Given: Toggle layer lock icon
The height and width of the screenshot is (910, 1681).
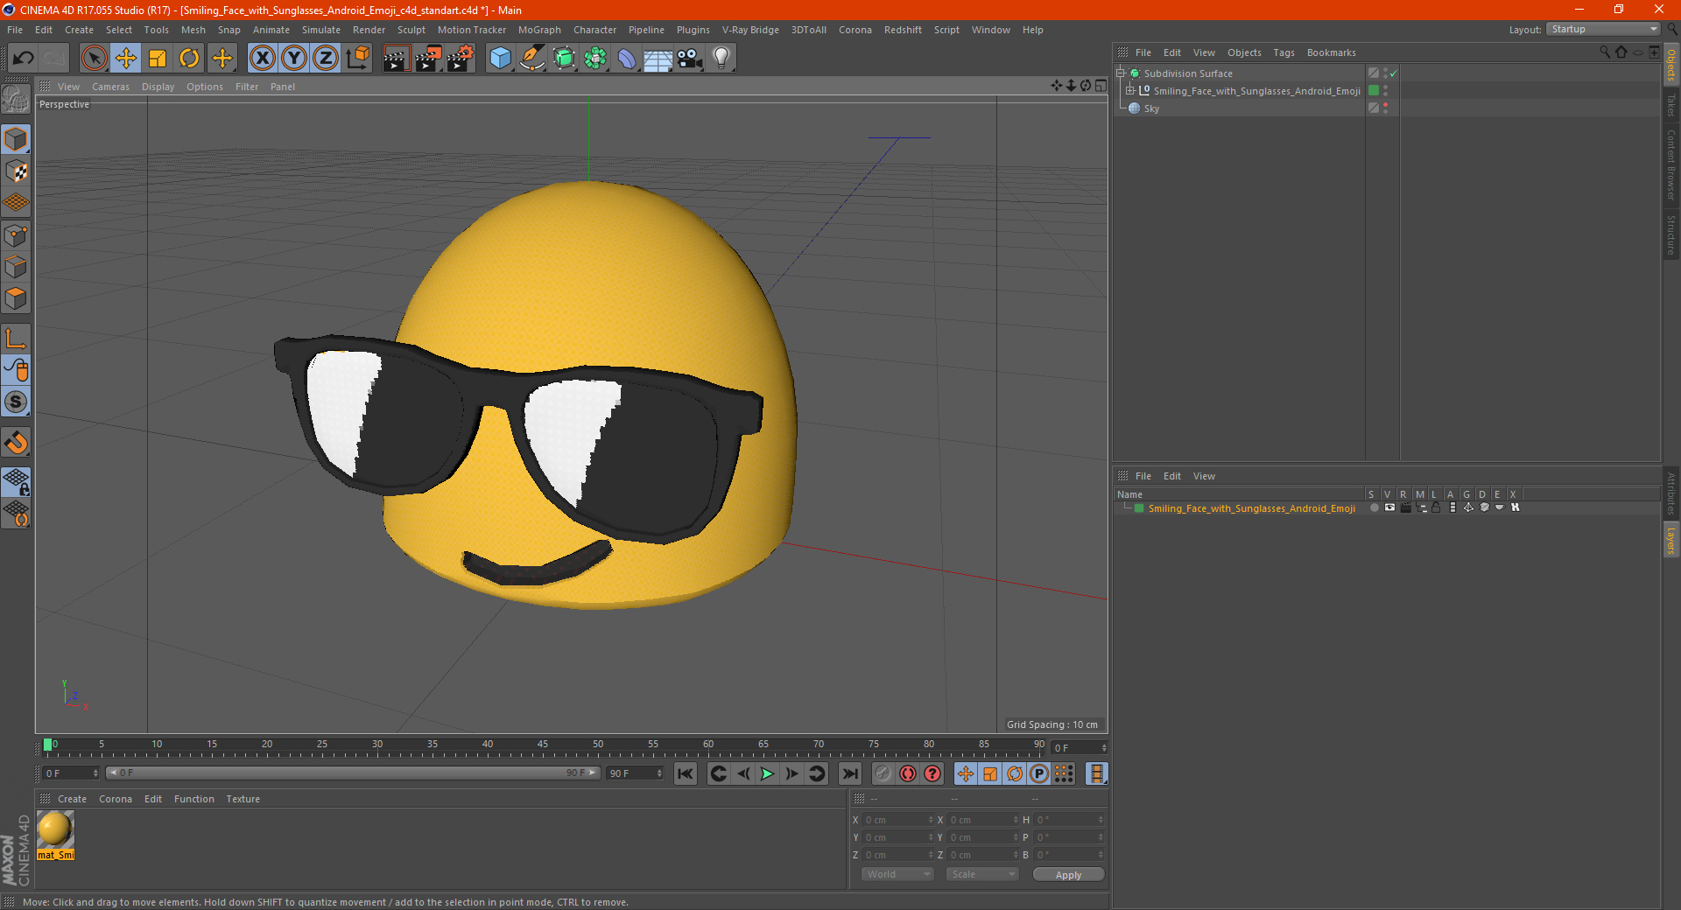Looking at the screenshot, I should [1436, 507].
